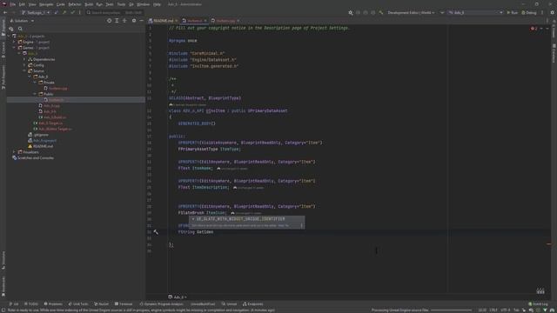The width and height of the screenshot is (557, 313).
Task: Click the toolbar search magnifier icon
Action: click(351, 12)
